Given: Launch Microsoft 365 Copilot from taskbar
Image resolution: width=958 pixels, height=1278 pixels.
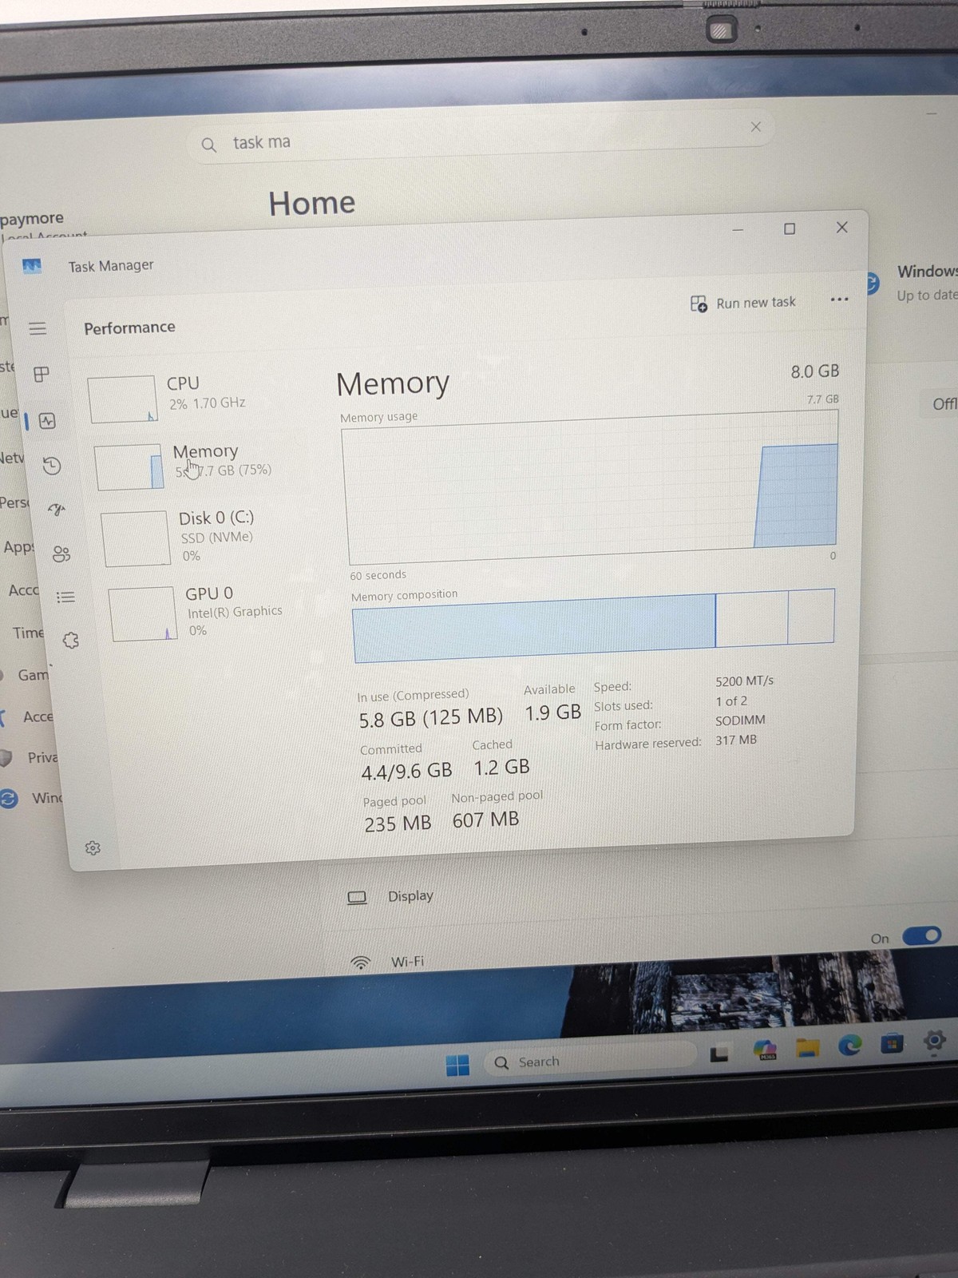Looking at the screenshot, I should click(x=765, y=1050).
